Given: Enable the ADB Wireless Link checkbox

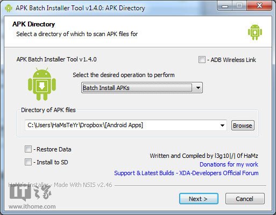Looking at the screenshot, I should point(202,60).
